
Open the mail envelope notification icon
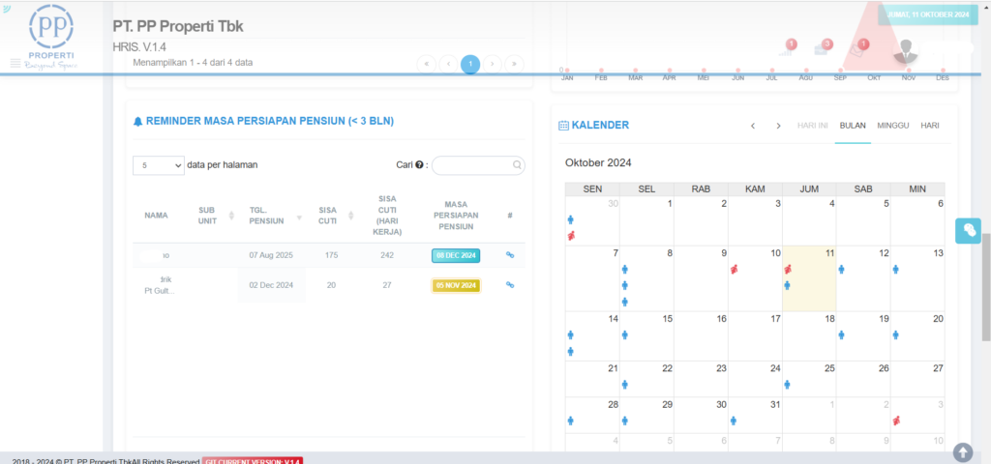[x=857, y=50]
